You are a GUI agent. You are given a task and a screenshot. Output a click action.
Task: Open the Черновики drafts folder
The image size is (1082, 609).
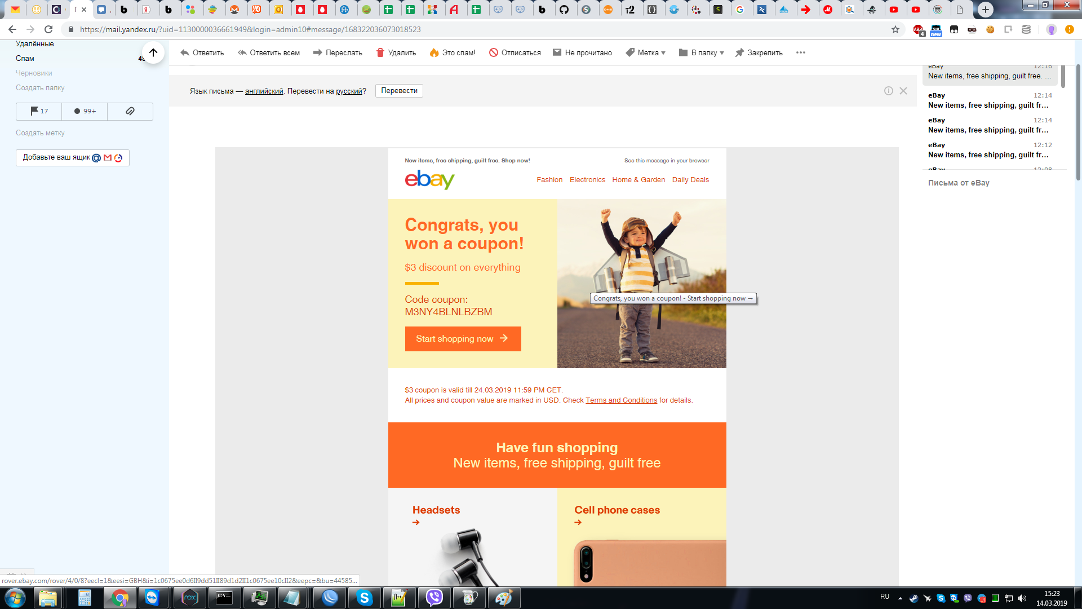point(34,73)
